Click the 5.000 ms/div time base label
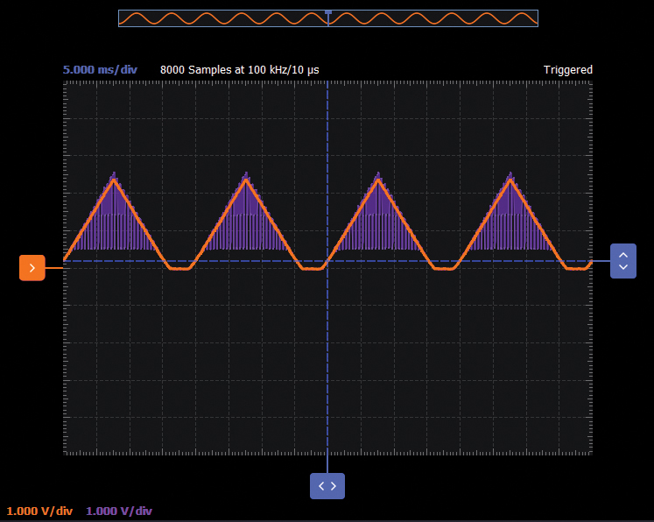 pos(99,70)
